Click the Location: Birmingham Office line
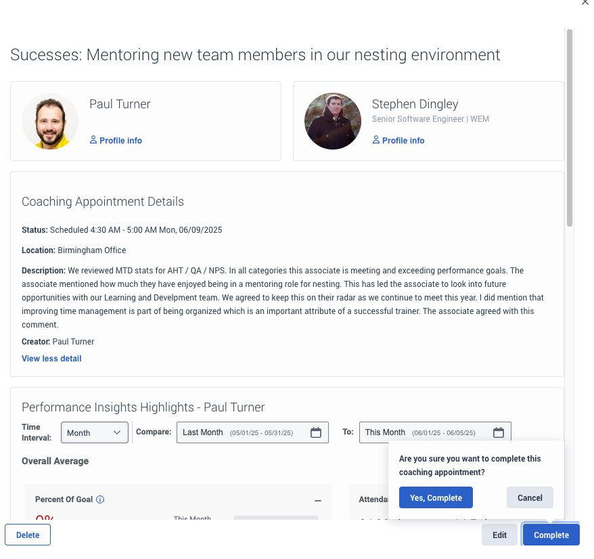Screen dimensions: 594x559 click(74, 250)
